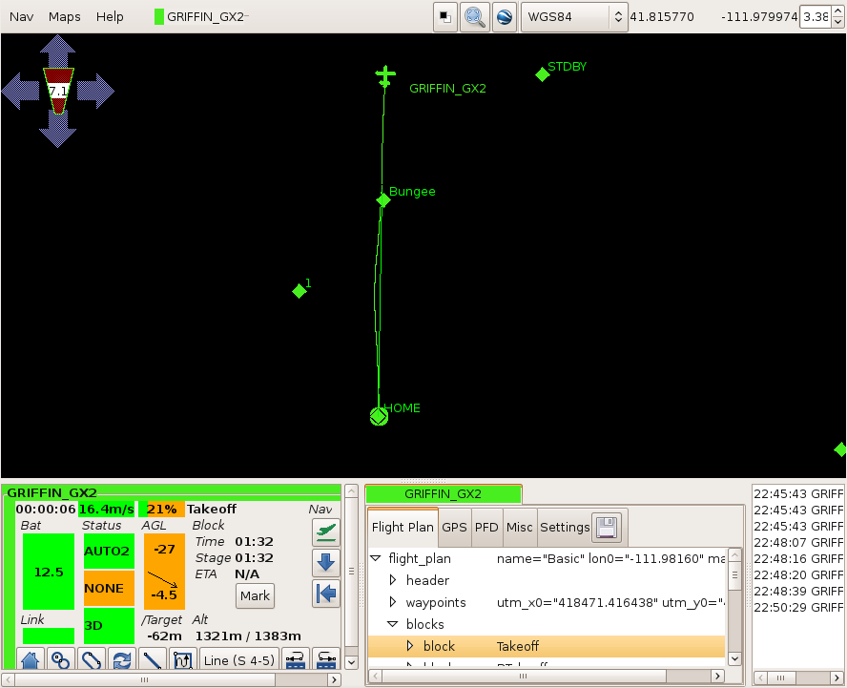The height and width of the screenshot is (688, 847).
Task: Toggle the black-white background icon
Action: point(445,17)
